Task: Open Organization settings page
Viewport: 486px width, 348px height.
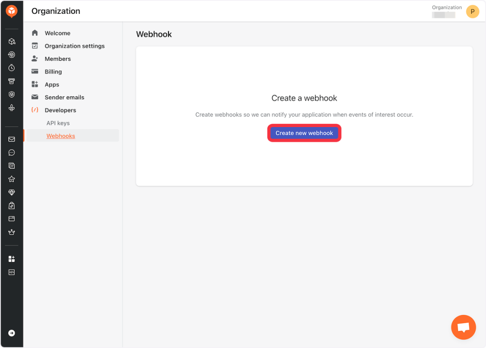Action: (x=75, y=46)
